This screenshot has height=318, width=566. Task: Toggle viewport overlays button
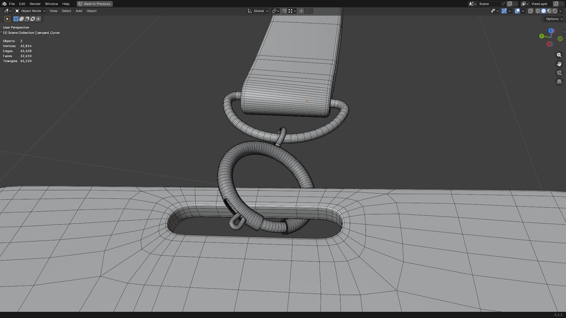click(517, 11)
